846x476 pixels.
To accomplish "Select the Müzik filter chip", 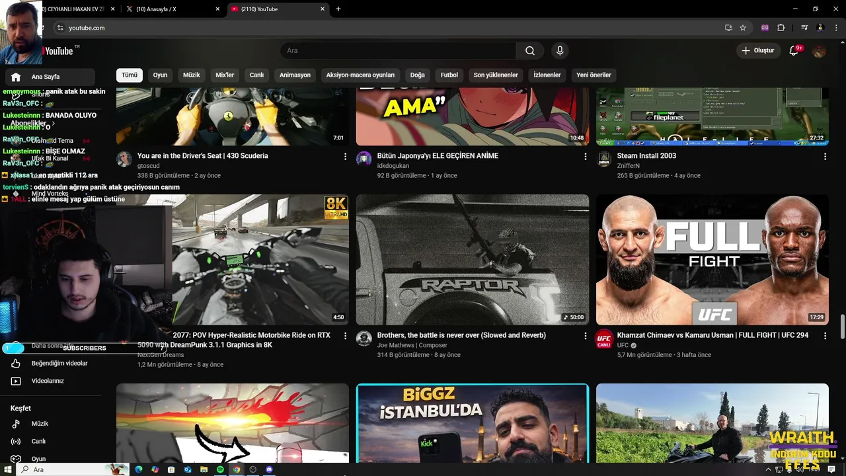I will 192,75.
